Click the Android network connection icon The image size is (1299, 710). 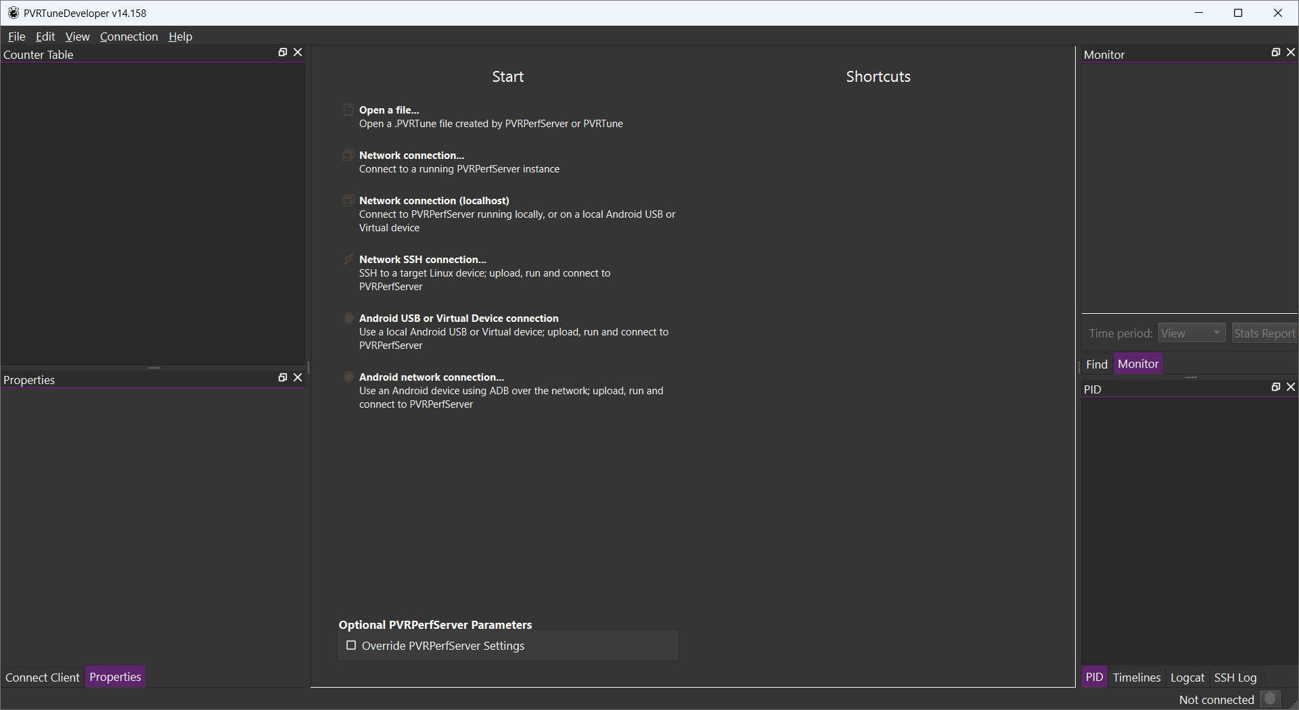(x=348, y=377)
